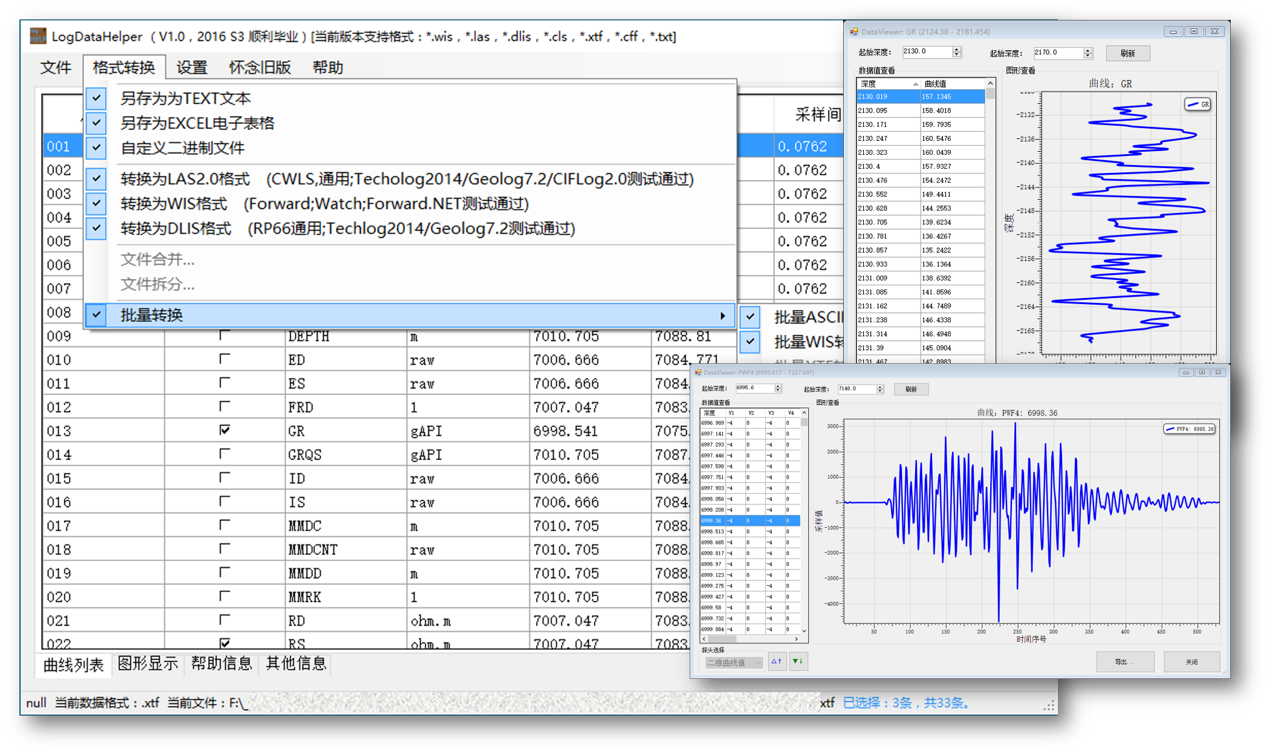Click check icon beside 批量ASCII submenu entry
The height and width of the screenshot is (755, 1270).
tap(751, 317)
